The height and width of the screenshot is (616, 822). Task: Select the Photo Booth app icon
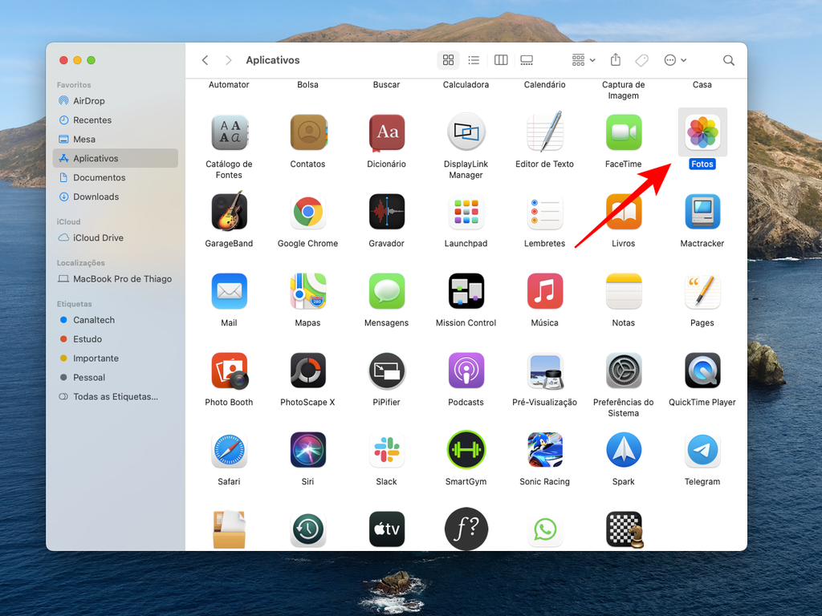pos(229,371)
